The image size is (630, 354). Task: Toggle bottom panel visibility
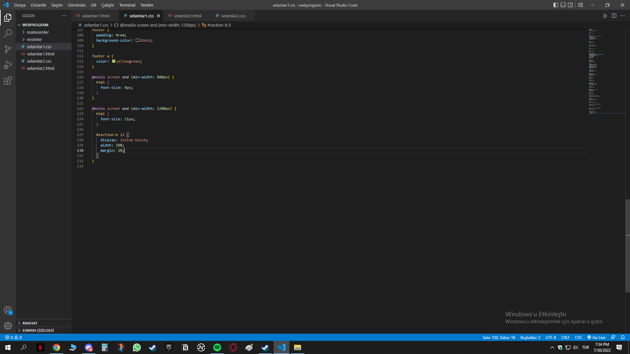coord(563,5)
